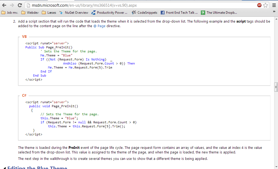The height and width of the screenshot is (169, 278).
Task: Open the Front End Tech Talk bookmark
Action: point(179,13)
